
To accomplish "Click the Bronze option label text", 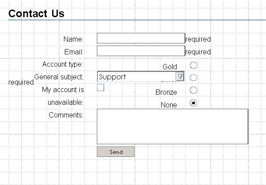I will tap(166, 92).
